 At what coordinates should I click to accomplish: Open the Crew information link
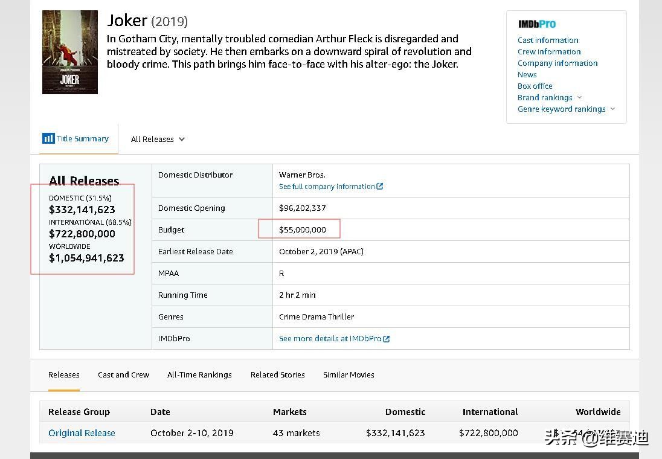[548, 51]
